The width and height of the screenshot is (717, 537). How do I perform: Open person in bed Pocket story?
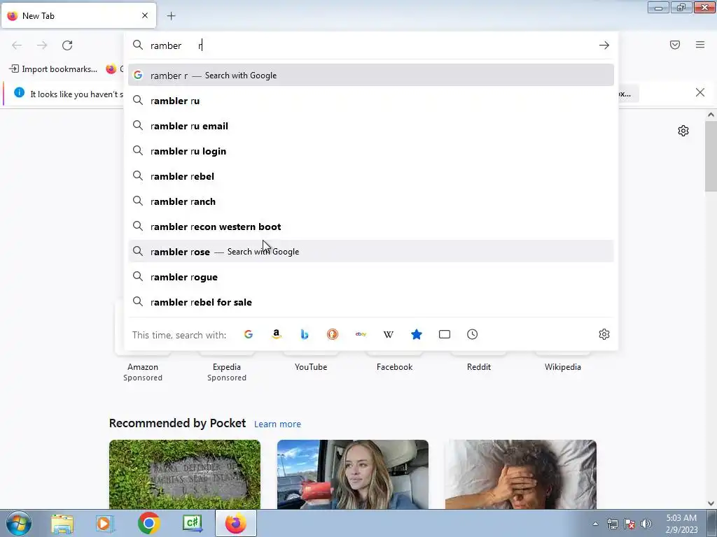coord(521,475)
